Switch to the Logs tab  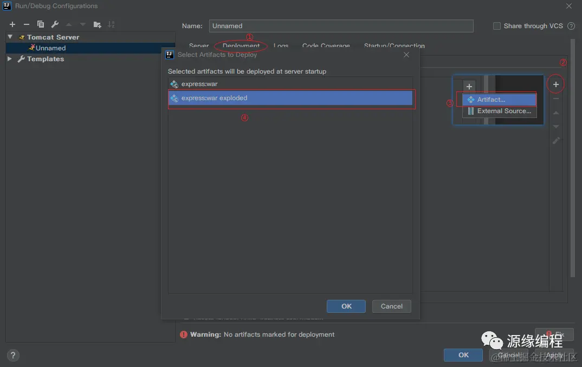point(281,45)
